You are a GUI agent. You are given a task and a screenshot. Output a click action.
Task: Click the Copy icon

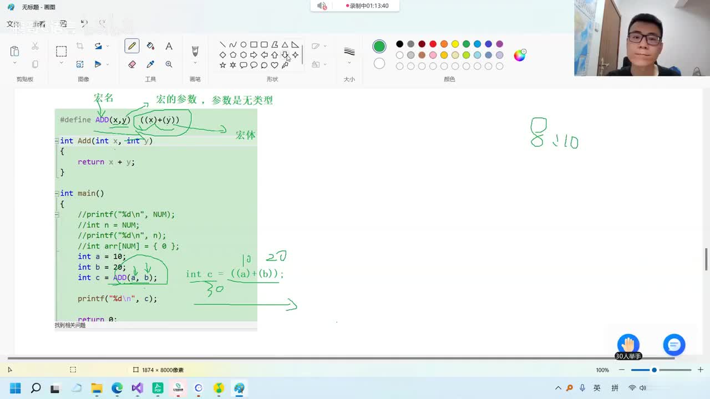coord(35,64)
